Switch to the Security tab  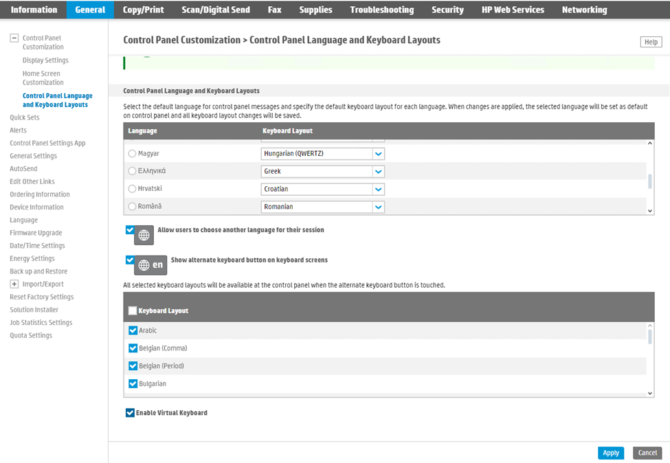[447, 10]
